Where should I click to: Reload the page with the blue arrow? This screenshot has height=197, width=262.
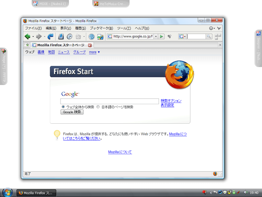50,37
